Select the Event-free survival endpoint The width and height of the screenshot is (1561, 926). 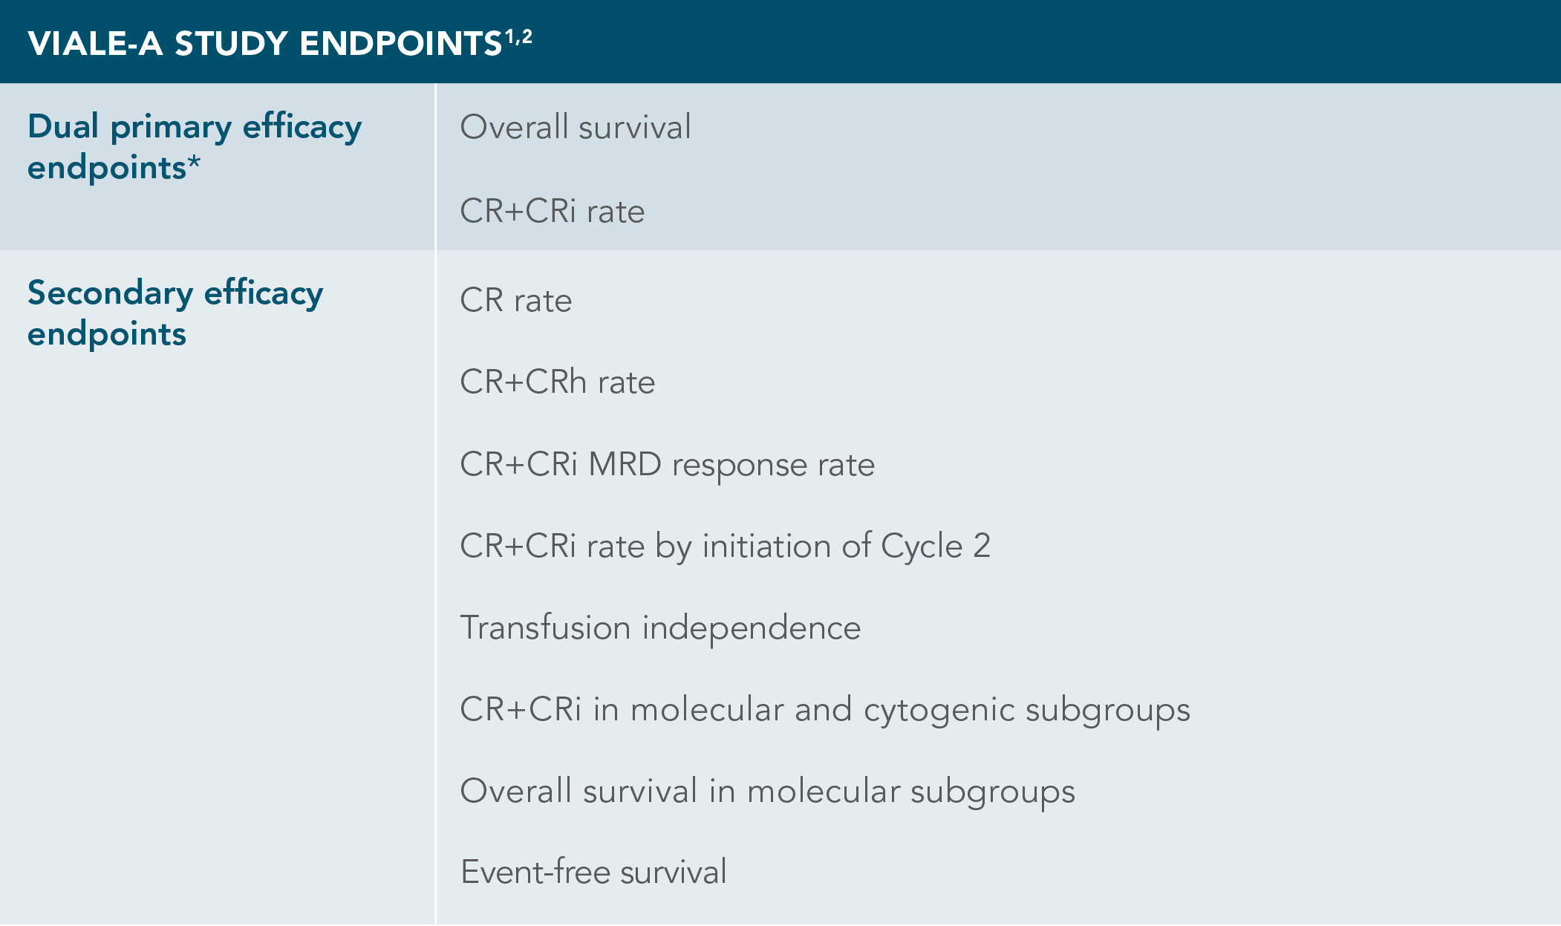593,873
